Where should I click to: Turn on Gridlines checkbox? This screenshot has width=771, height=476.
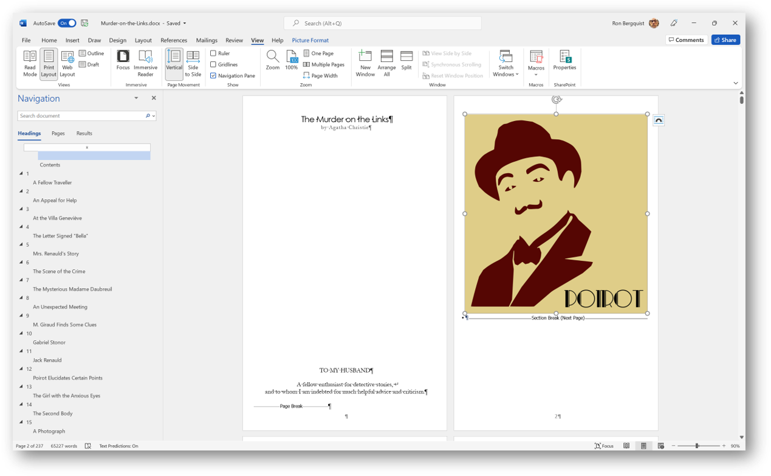(x=213, y=64)
